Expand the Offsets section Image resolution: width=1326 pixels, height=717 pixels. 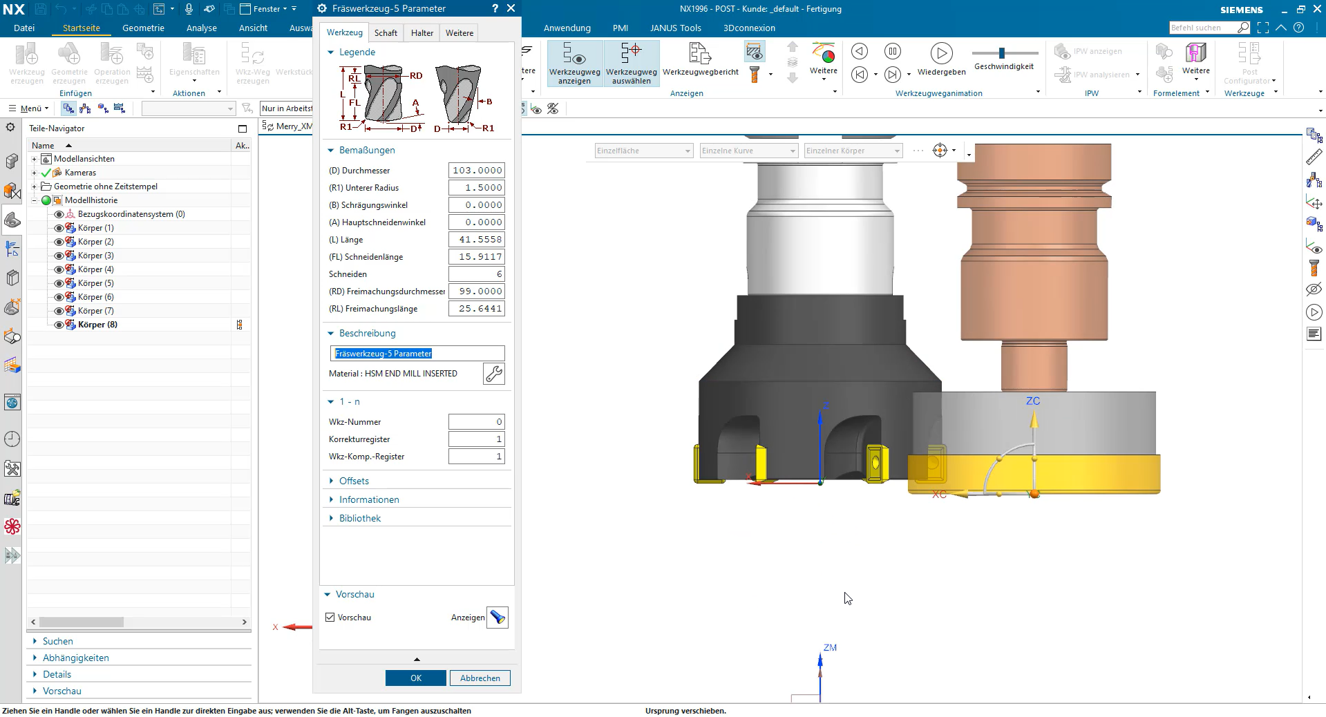[x=354, y=481]
